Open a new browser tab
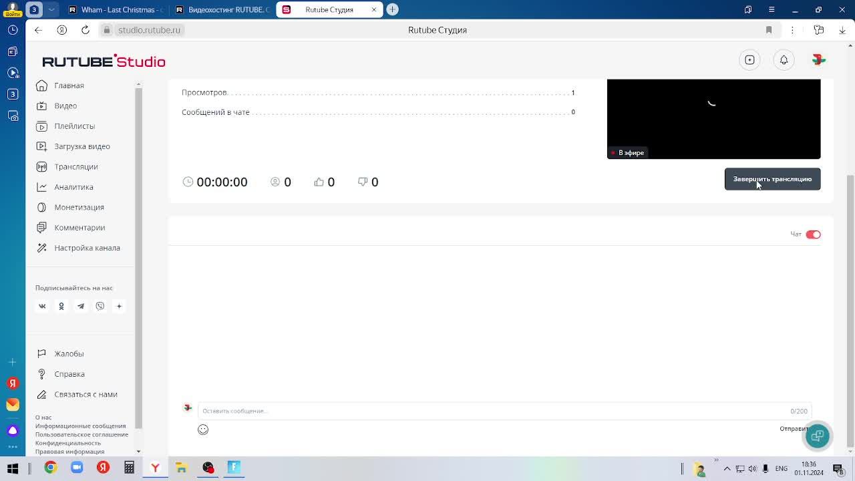 (392, 9)
